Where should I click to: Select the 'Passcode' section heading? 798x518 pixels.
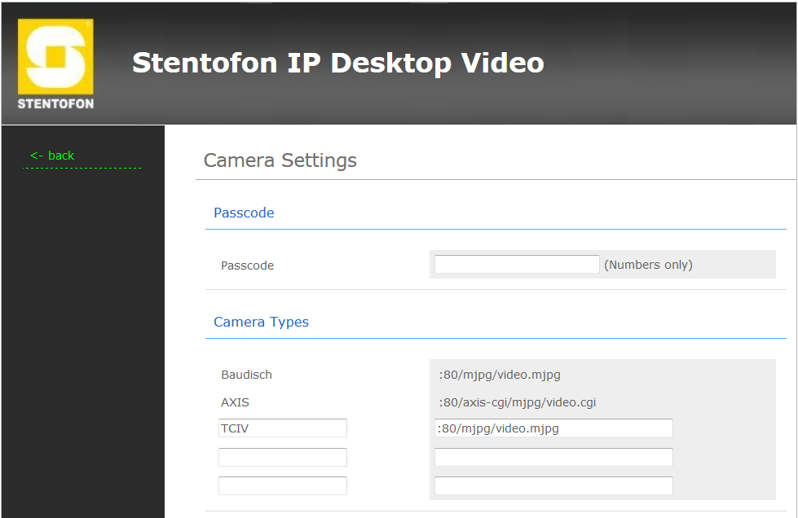[244, 213]
